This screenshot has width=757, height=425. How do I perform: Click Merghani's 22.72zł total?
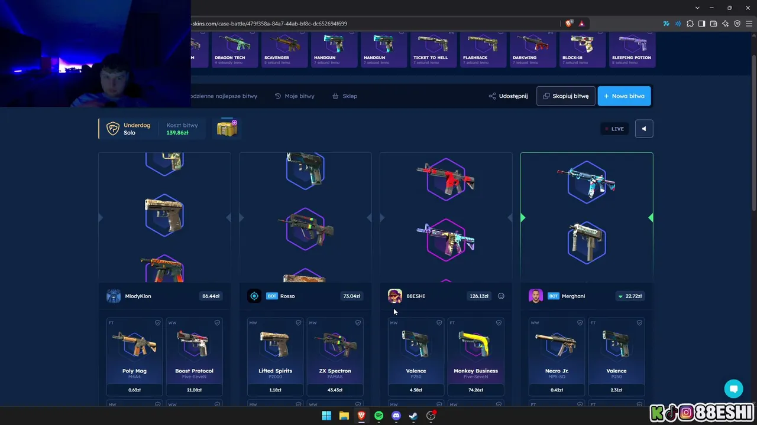(x=629, y=296)
